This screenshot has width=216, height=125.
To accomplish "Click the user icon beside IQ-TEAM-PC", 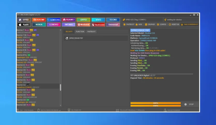I will [x=69, y=110].
